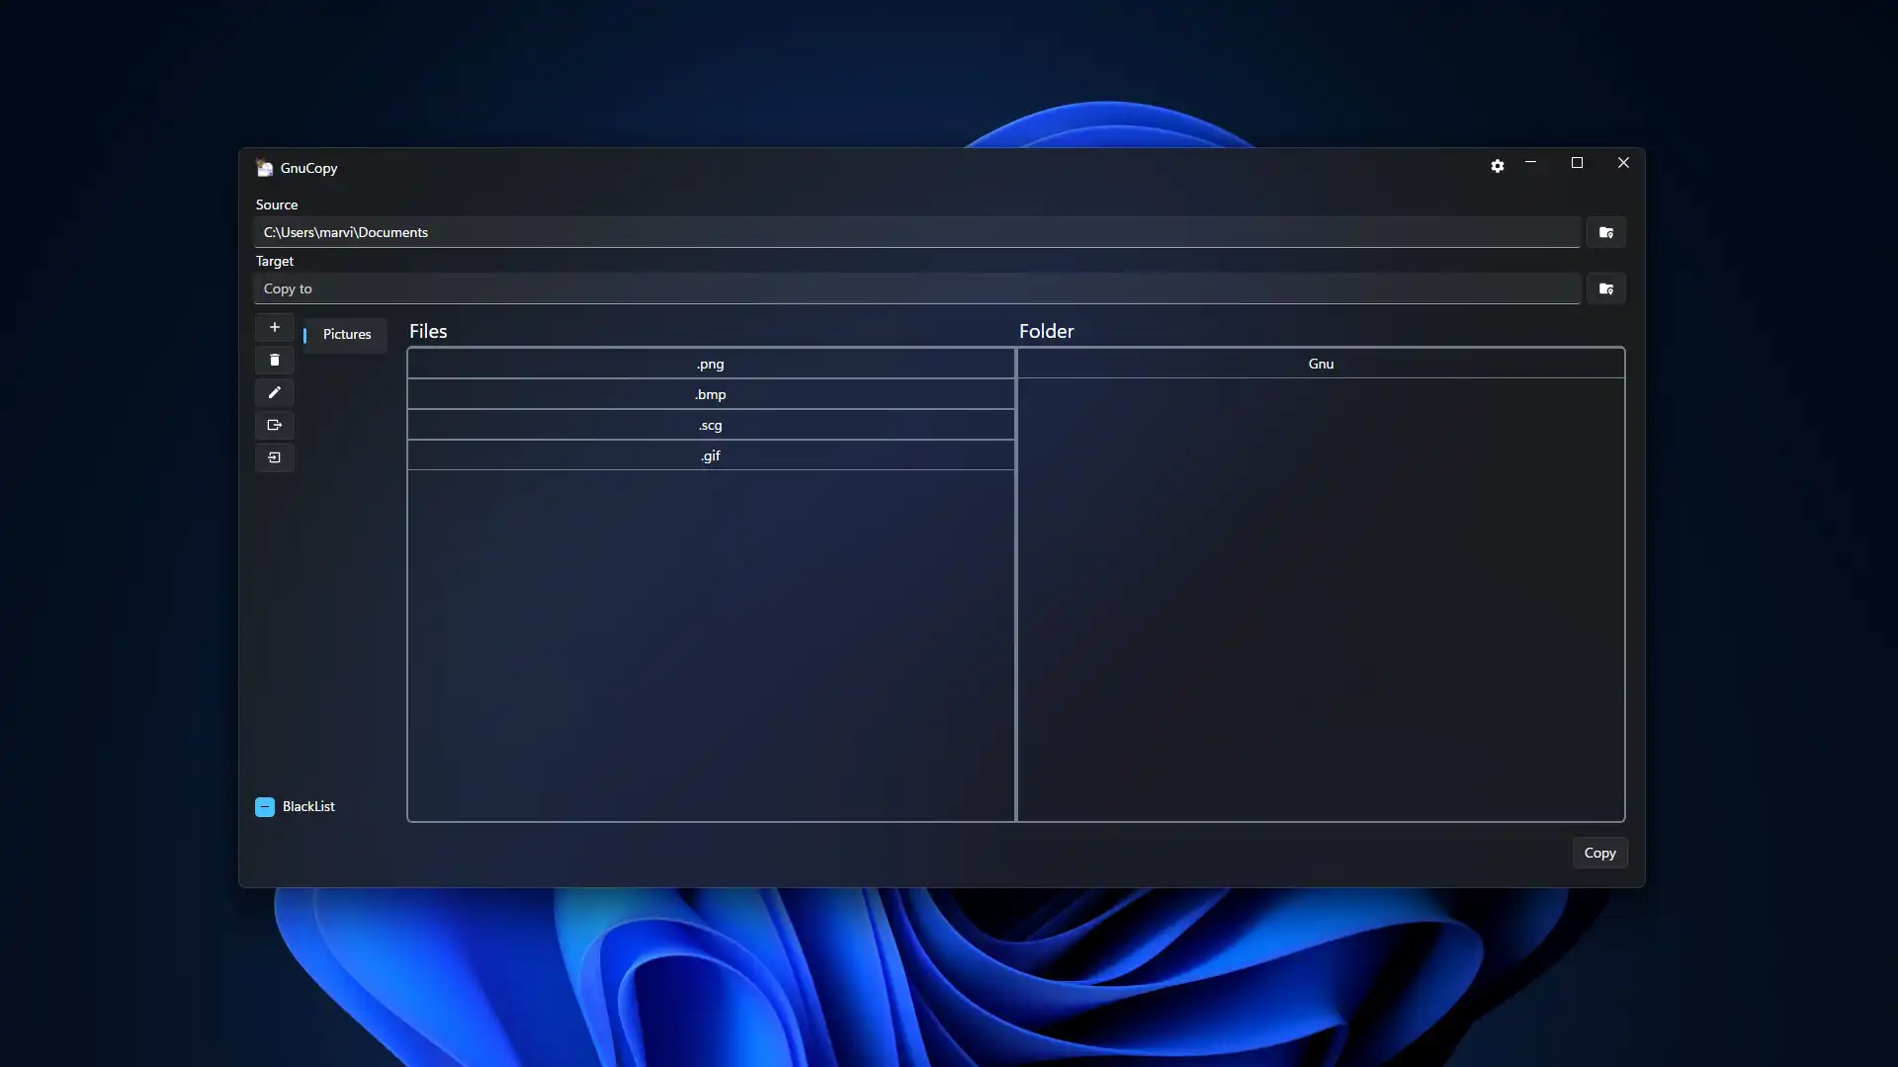1898x1067 pixels.
Task: Click the export profile icon
Action: [x=275, y=425]
